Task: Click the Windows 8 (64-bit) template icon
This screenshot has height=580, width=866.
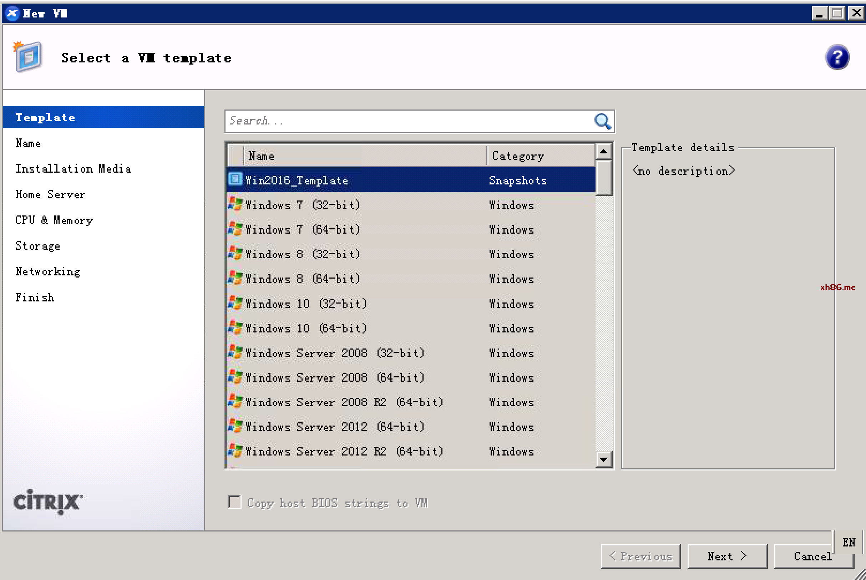Action: (234, 278)
